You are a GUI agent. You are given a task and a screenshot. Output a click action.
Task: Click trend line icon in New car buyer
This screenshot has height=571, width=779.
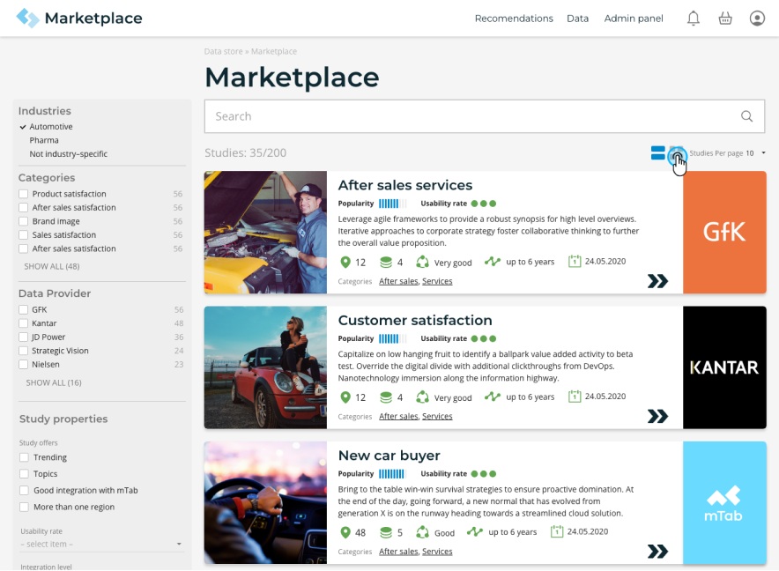coord(475,531)
